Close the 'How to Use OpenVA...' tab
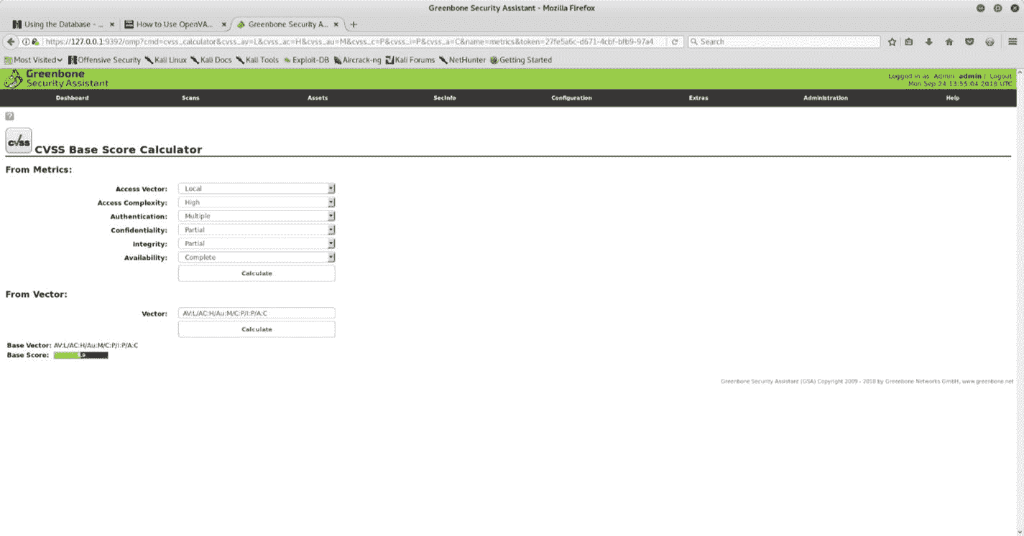1024x536 pixels. point(224,24)
